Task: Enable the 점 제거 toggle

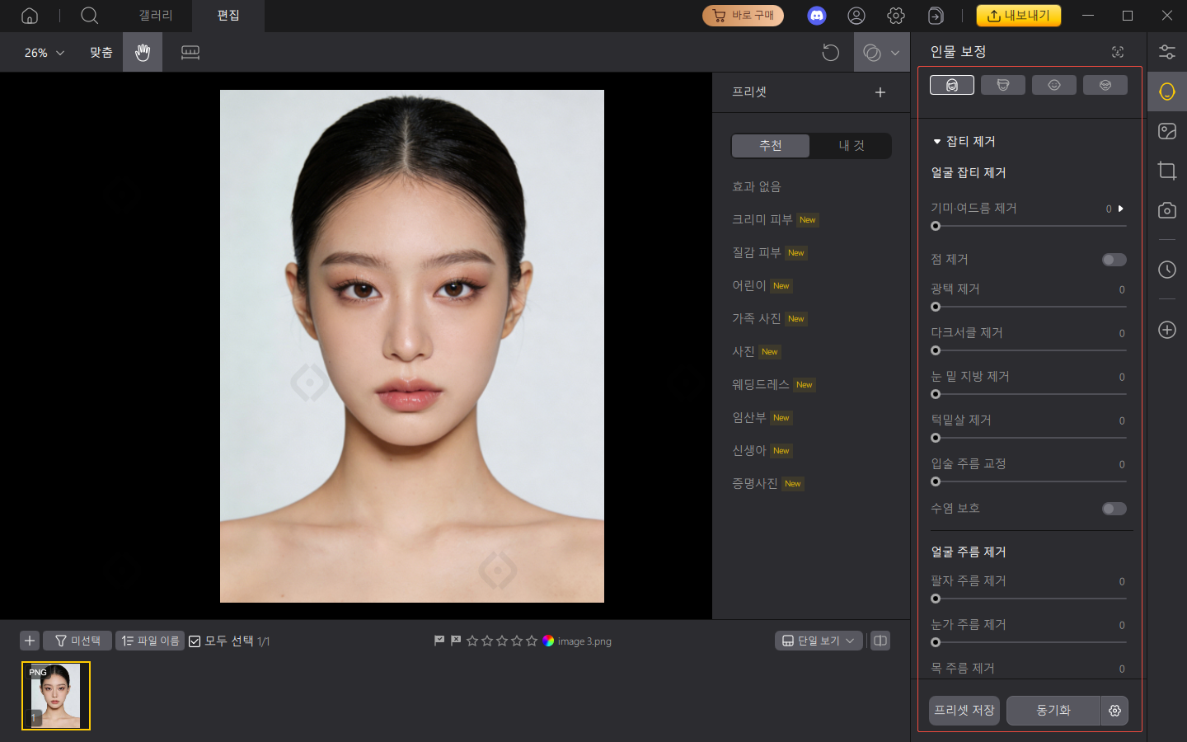Action: (x=1114, y=259)
